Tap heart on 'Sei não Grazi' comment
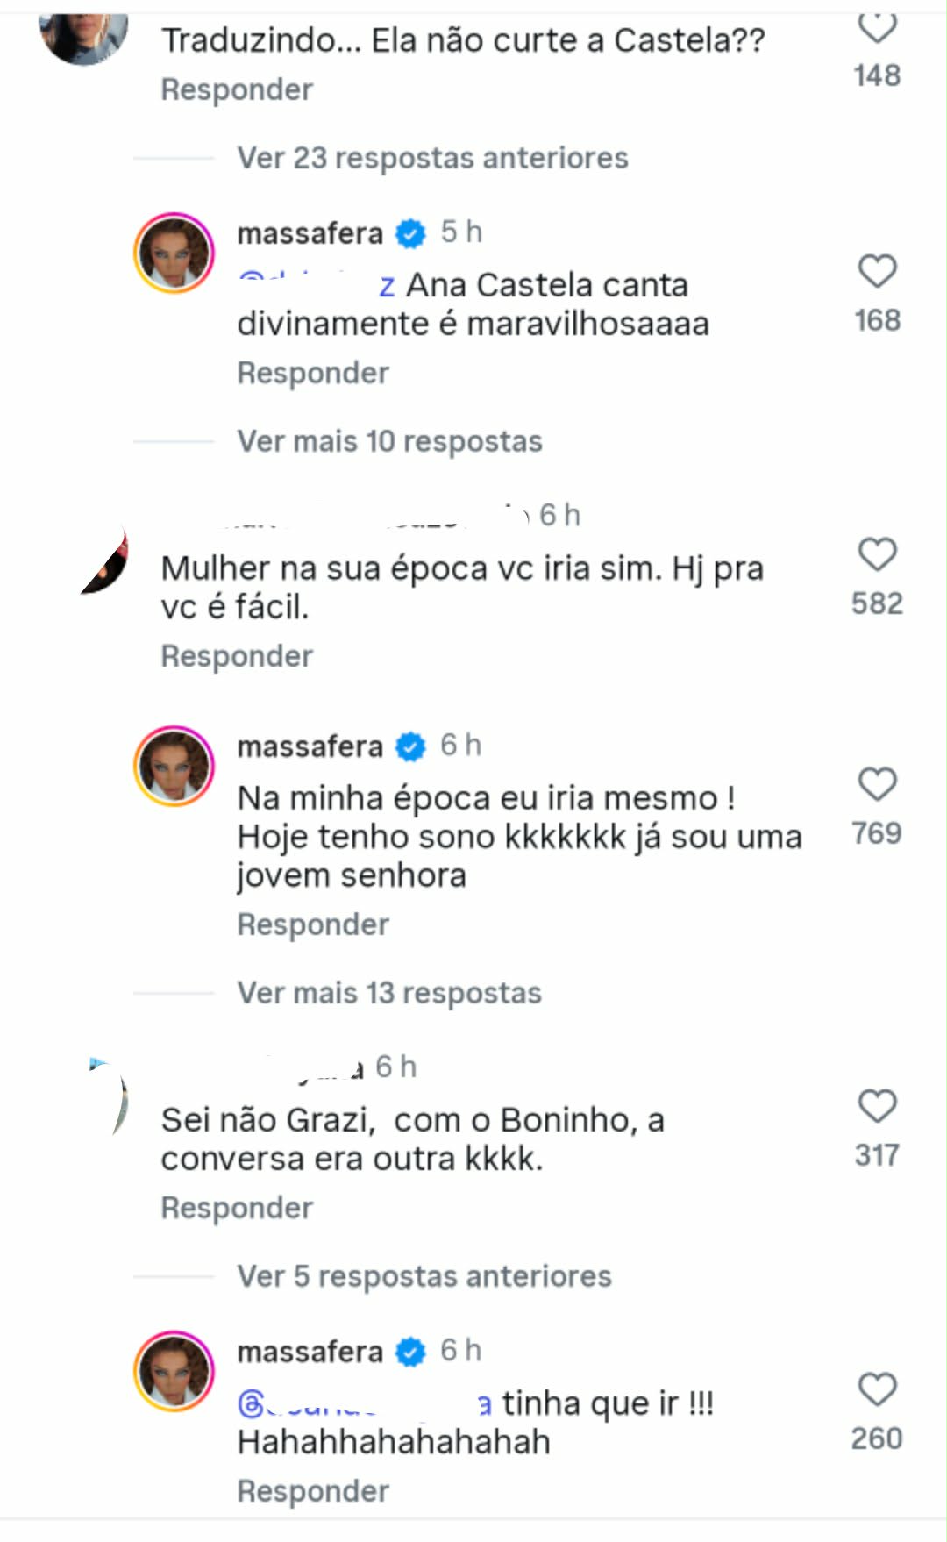This screenshot has width=947, height=1542. [877, 1107]
